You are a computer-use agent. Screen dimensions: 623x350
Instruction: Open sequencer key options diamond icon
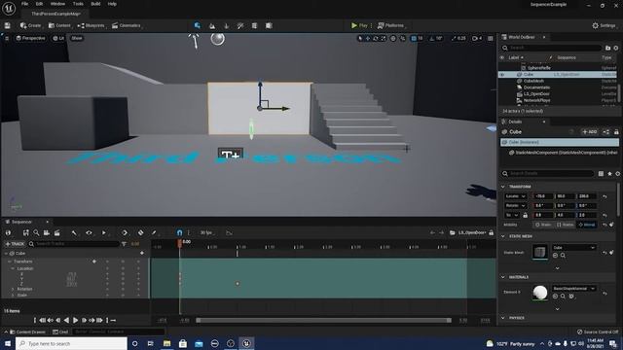125,232
